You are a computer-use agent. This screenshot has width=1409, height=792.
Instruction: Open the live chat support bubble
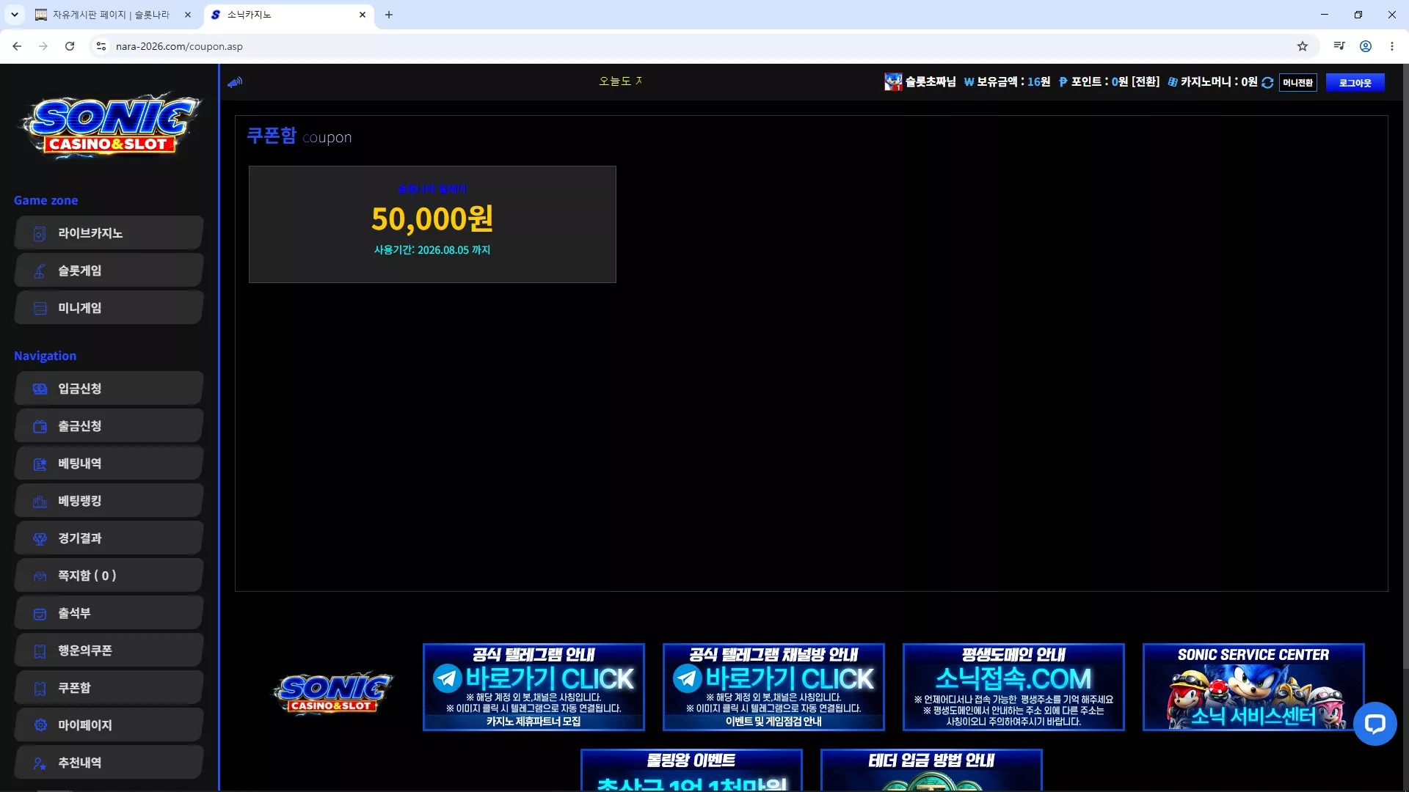(x=1375, y=724)
